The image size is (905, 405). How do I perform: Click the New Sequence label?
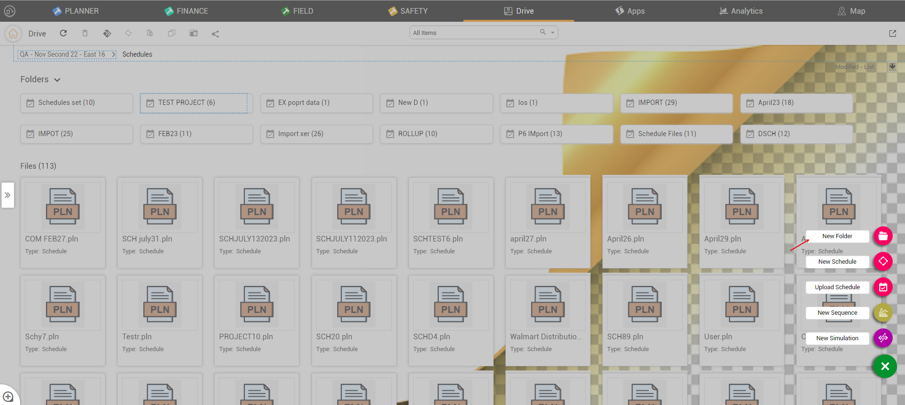coord(837,312)
